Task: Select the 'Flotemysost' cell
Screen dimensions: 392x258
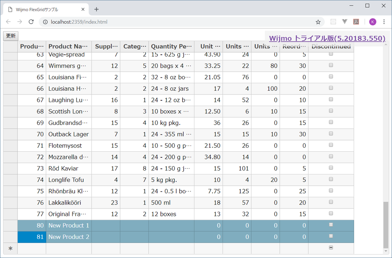Action: [69, 146]
